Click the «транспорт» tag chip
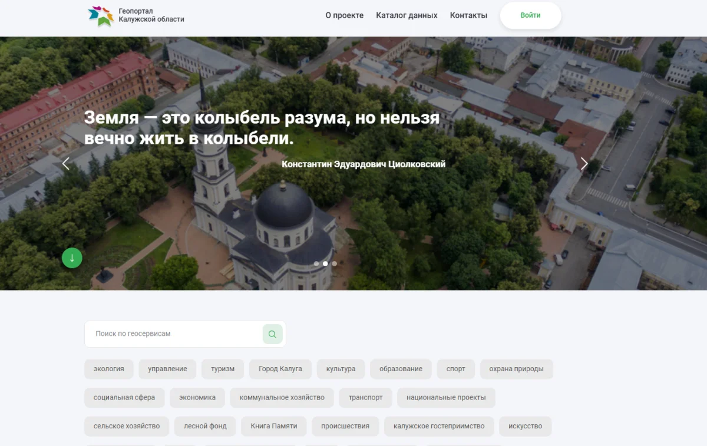The height and width of the screenshot is (446, 707). (365, 398)
